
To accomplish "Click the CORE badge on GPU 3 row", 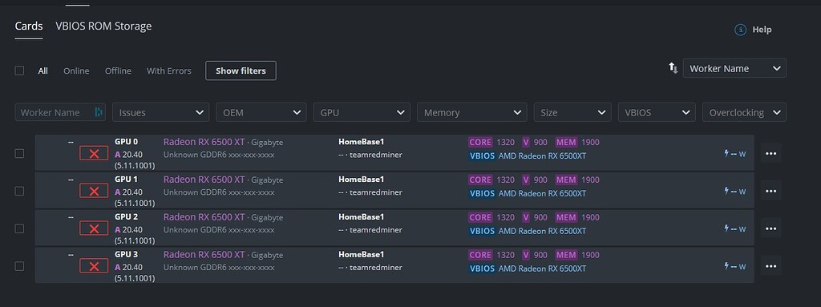I will (x=480, y=255).
